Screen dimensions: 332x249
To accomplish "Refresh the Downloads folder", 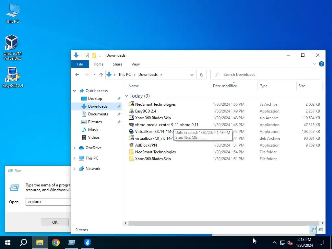I will (202, 75).
